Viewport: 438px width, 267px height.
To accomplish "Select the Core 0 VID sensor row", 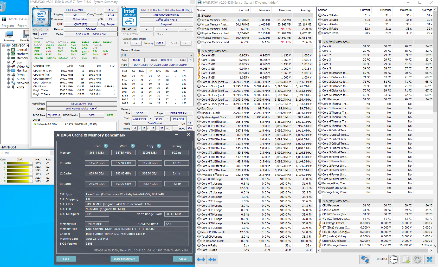I will pyautogui.click(x=254, y=55).
